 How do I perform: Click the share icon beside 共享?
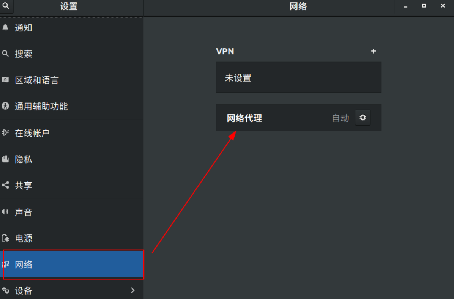click(x=5, y=185)
